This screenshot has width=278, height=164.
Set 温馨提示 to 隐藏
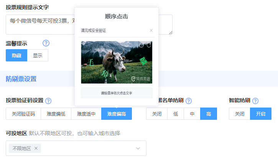click(16, 55)
